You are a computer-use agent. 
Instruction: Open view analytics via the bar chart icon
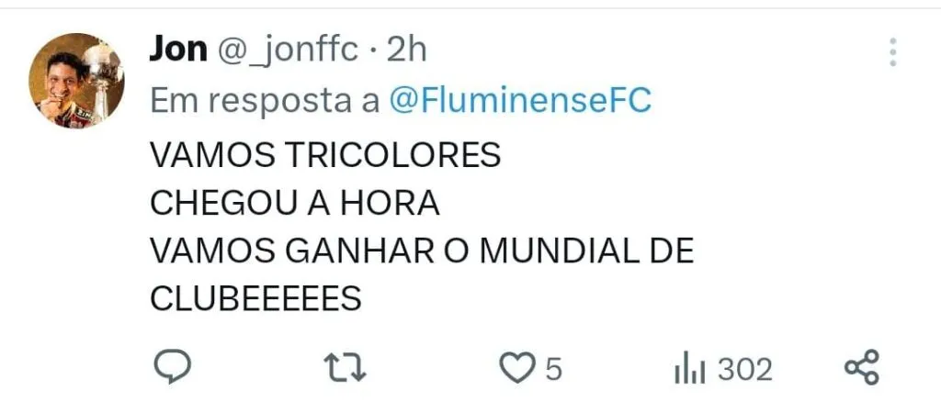(x=689, y=369)
